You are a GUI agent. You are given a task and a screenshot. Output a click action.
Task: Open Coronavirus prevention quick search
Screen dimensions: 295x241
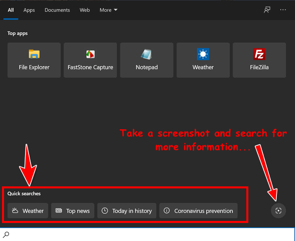[198, 210]
